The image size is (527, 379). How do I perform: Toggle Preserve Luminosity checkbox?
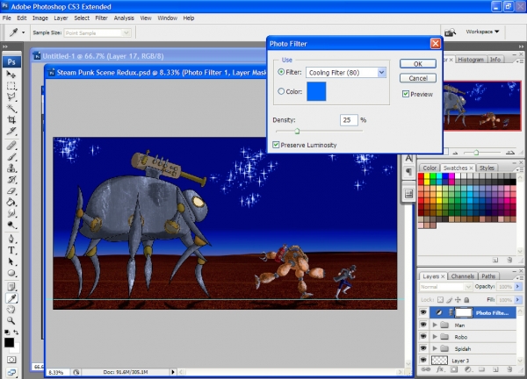click(x=276, y=145)
